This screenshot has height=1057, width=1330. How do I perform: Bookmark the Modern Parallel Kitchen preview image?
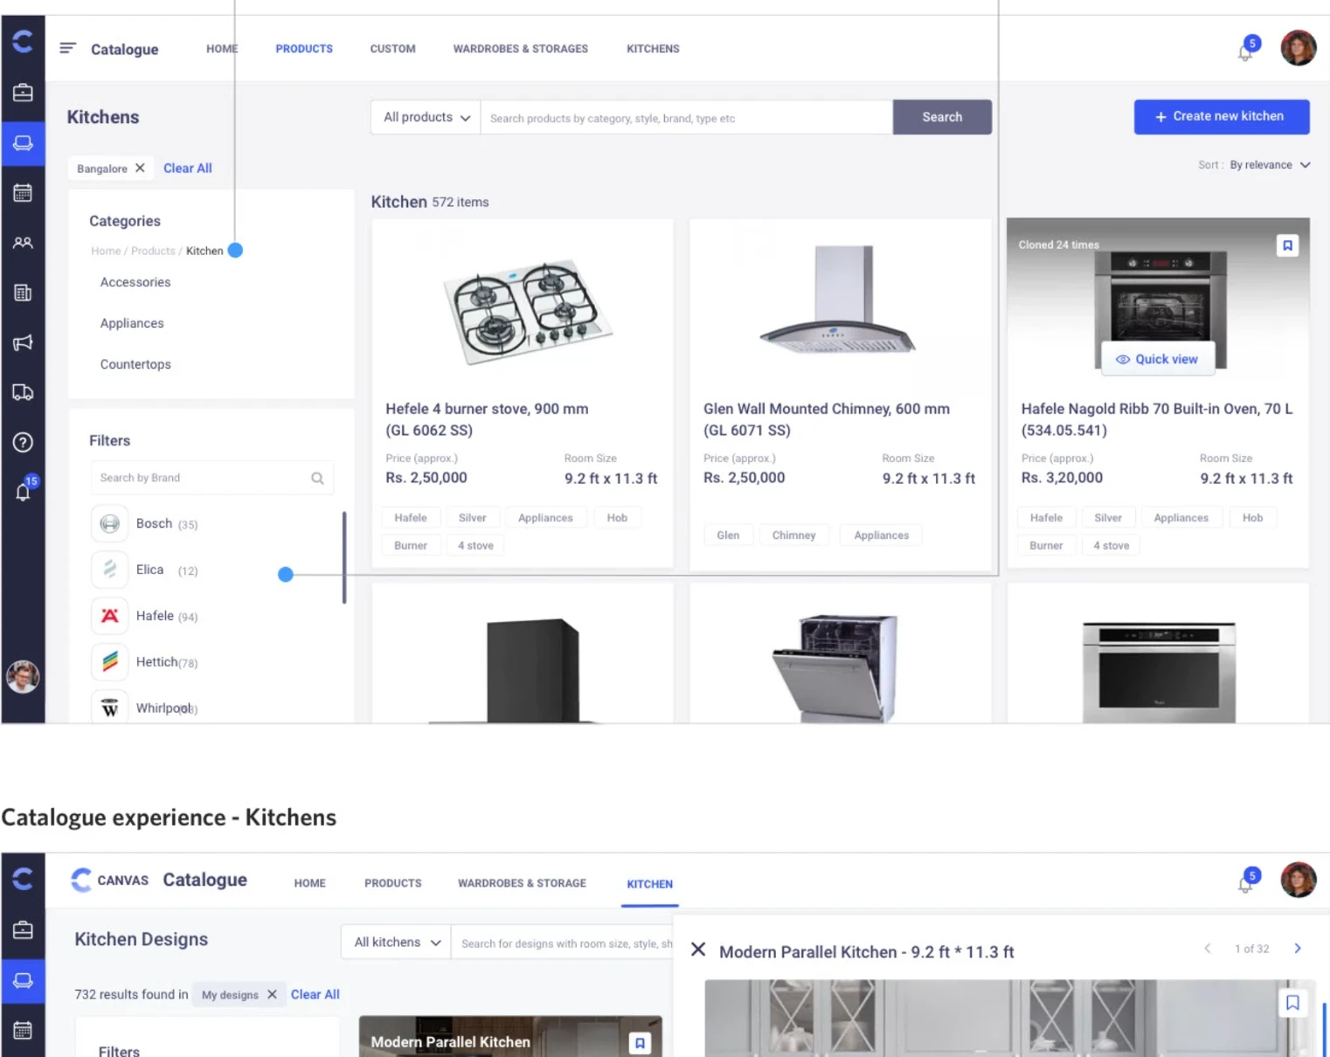[1292, 1002]
